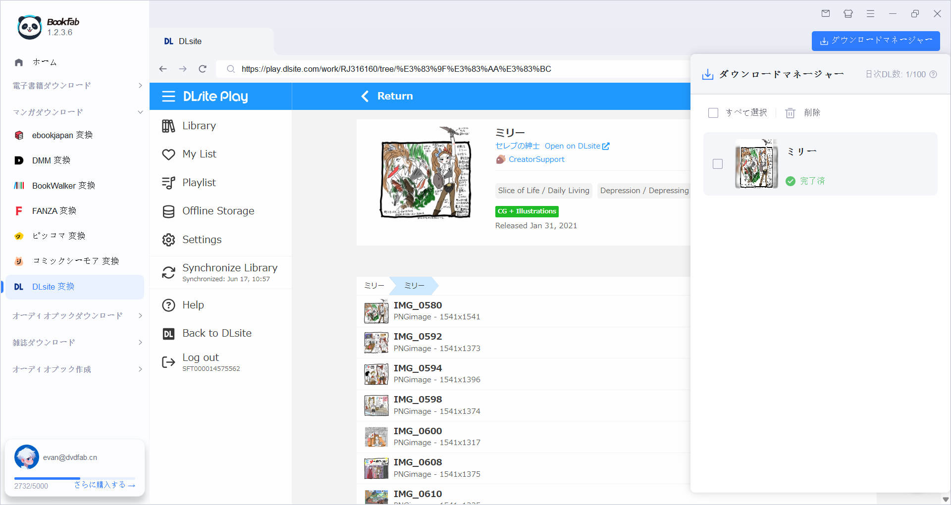Toggle the select all checkbox
The image size is (951, 505).
(x=713, y=113)
